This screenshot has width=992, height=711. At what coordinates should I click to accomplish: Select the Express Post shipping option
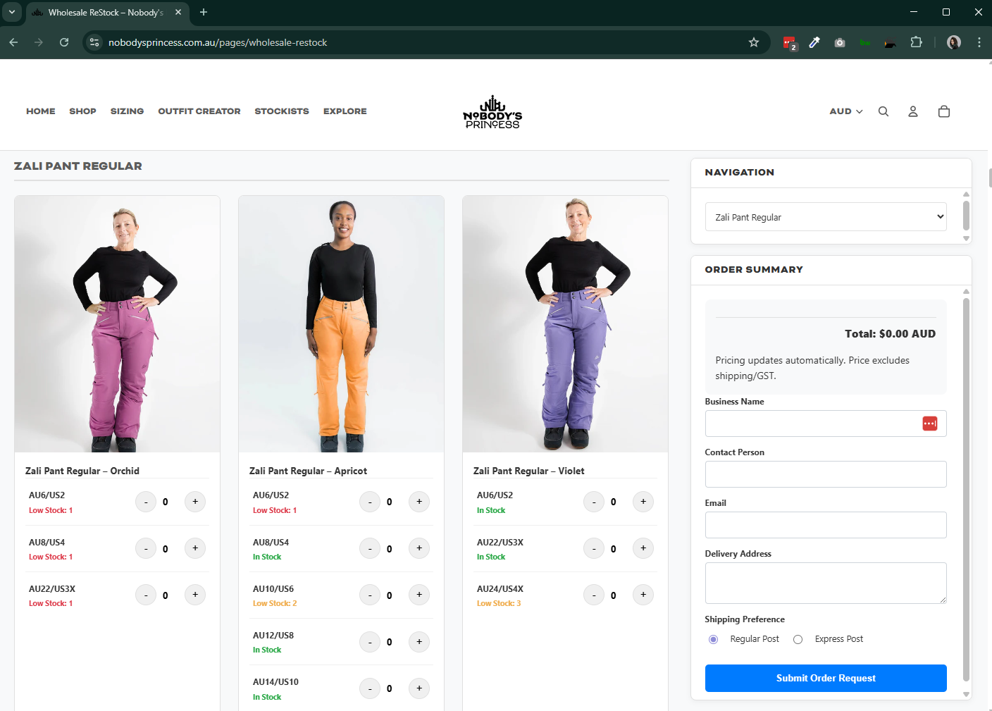[798, 639]
